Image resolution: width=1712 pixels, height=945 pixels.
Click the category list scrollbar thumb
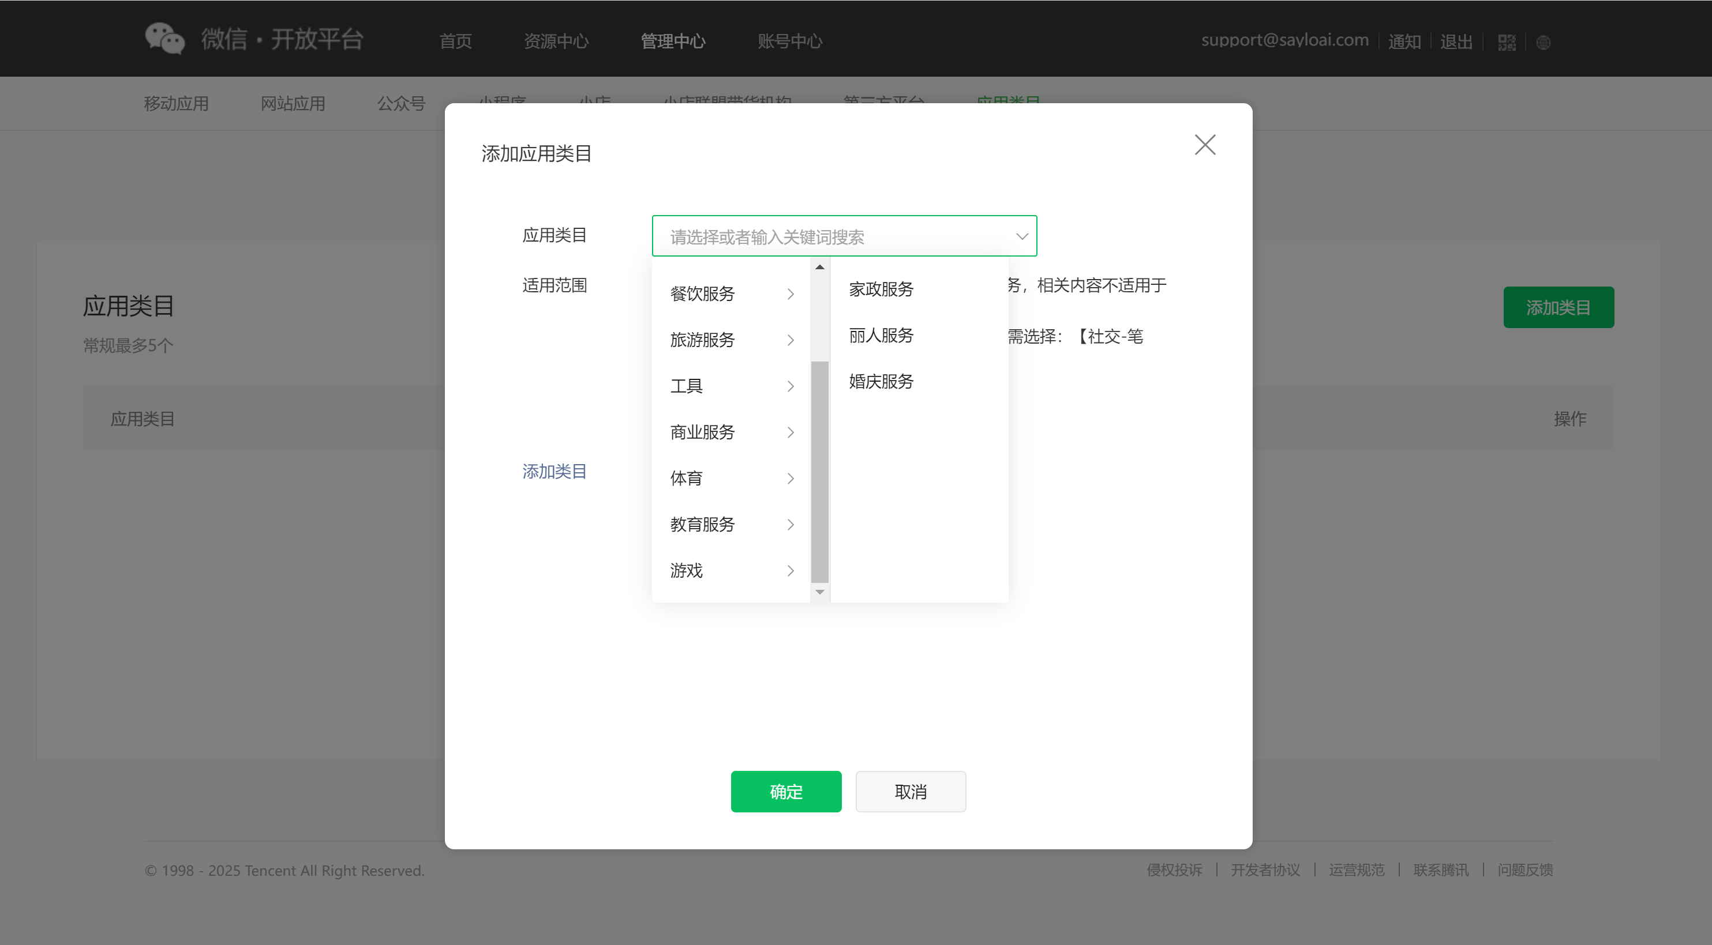point(819,472)
